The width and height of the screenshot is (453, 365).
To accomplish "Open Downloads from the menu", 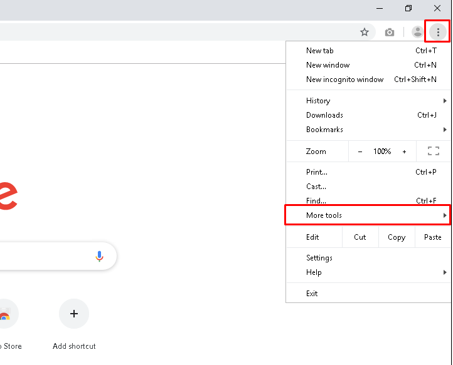I will pyautogui.click(x=369, y=115).
